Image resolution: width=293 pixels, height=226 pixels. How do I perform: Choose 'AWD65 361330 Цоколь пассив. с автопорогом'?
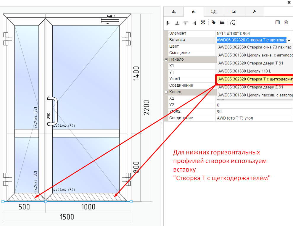click(x=255, y=95)
